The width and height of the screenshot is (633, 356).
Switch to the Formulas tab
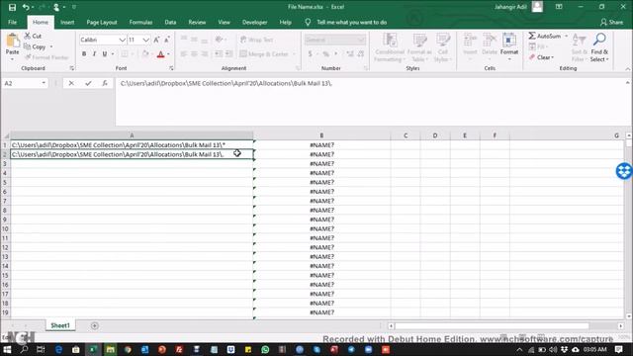(x=140, y=22)
